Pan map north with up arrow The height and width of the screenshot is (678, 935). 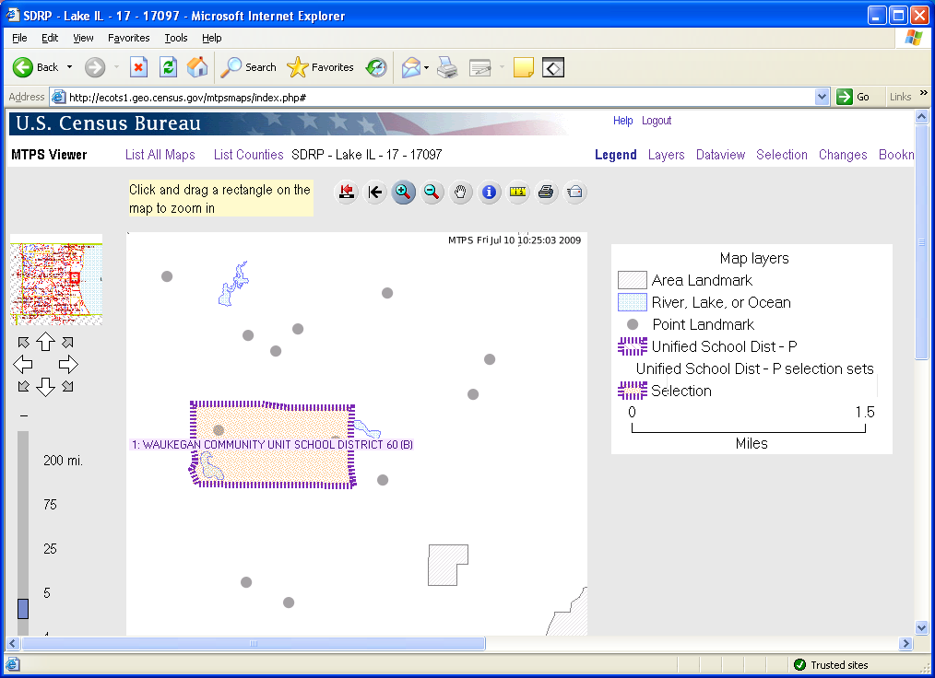tap(45, 342)
